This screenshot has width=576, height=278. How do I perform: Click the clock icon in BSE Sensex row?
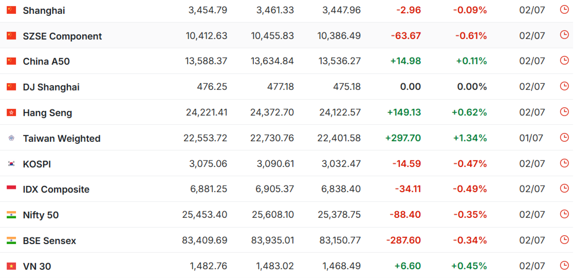coord(564,239)
